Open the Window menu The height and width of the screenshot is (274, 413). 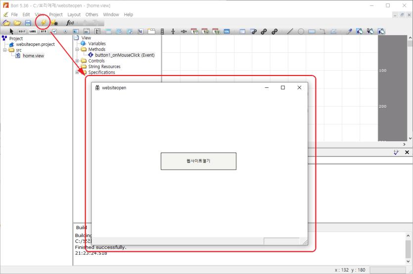[111, 14]
